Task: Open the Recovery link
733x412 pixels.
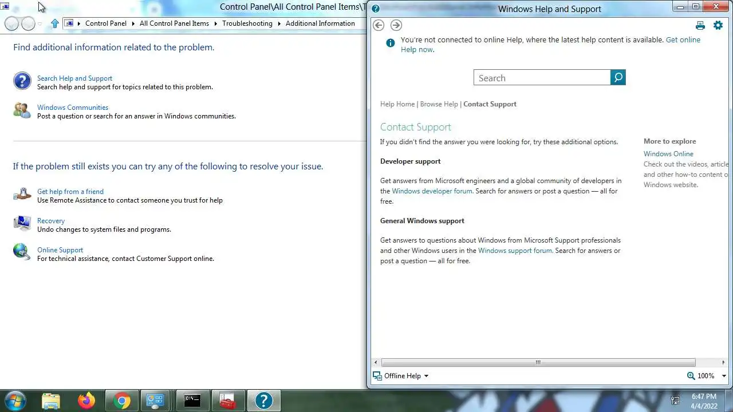Action: pyautogui.click(x=51, y=221)
